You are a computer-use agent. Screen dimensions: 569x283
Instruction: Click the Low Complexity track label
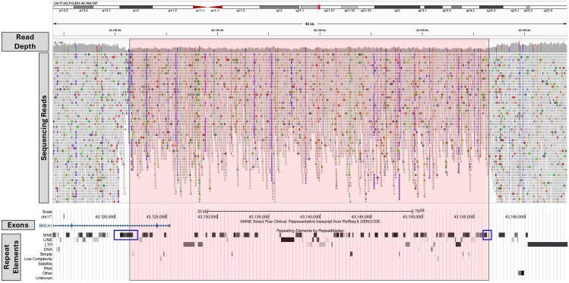[39, 259]
